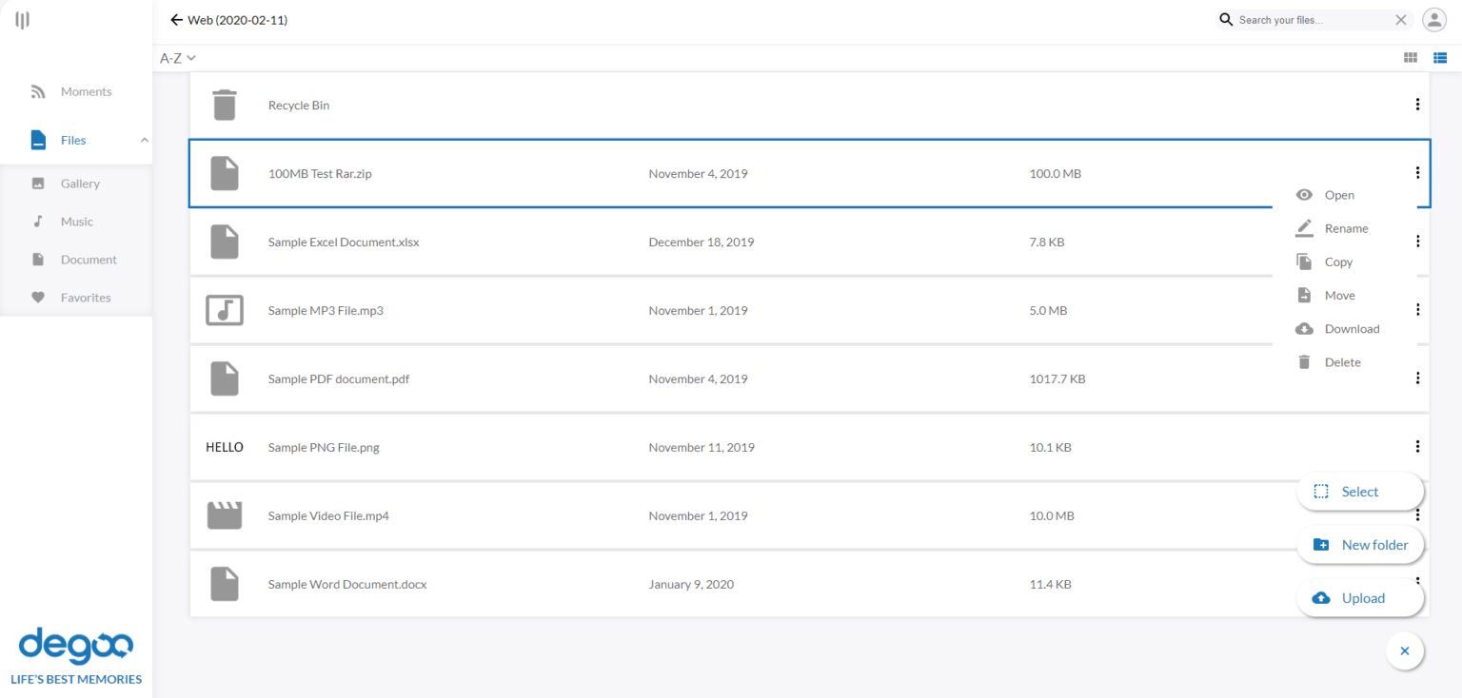Open the account profile icon top-right
The image size is (1462, 698).
pyautogui.click(x=1434, y=19)
